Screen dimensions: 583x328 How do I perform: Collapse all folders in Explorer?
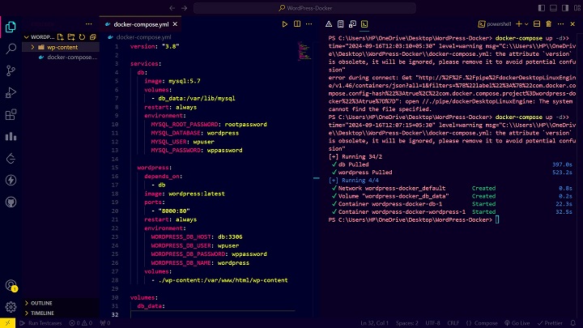click(x=92, y=36)
